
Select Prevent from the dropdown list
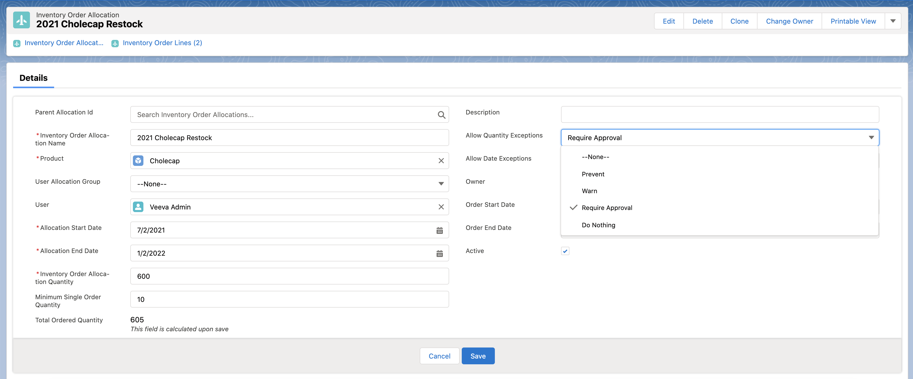coord(593,174)
